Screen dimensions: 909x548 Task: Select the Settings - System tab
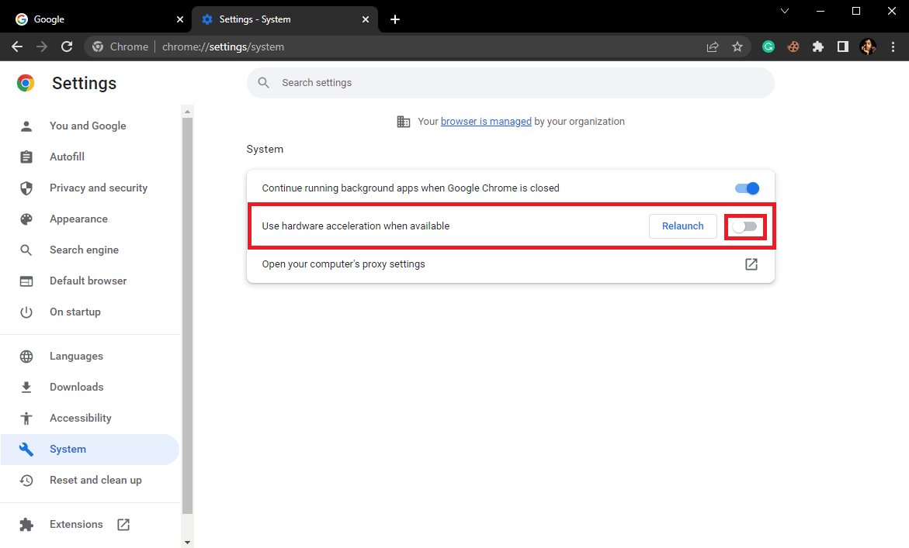285,19
